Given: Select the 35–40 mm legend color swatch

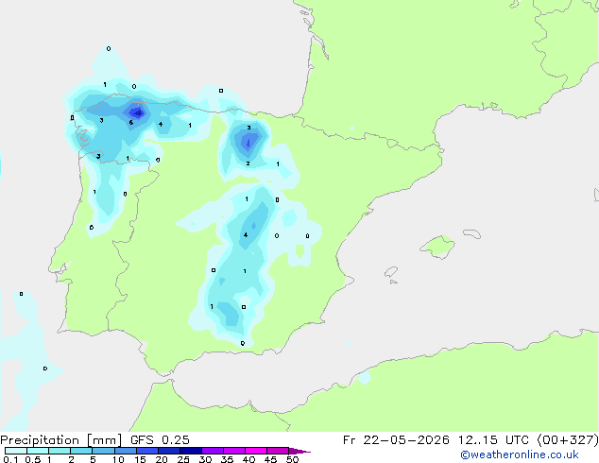Looking at the screenshot, I should coord(233,451).
